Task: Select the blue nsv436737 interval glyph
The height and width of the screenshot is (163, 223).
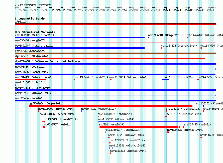Action: pos(165,80)
